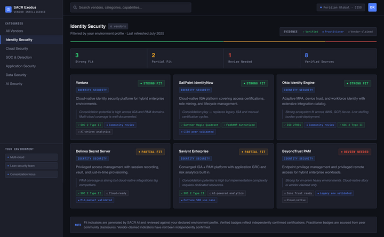Click the 1 Review Needed stat tile
The width and height of the screenshot is (384, 237).
coord(261,58)
